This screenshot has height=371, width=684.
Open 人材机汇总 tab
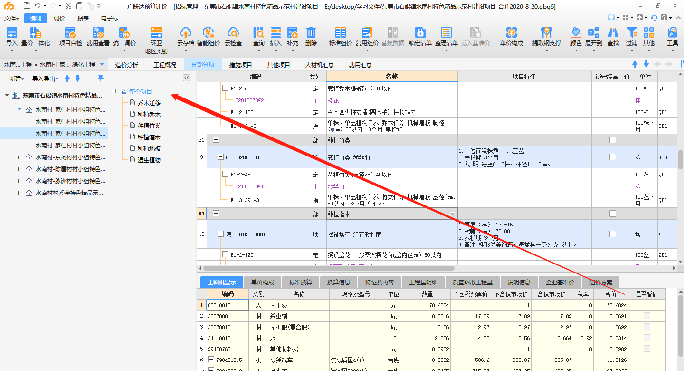point(320,65)
